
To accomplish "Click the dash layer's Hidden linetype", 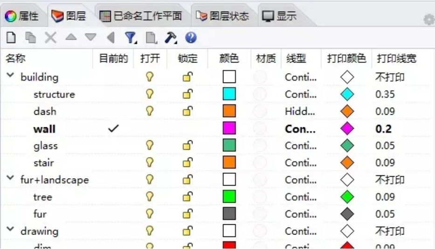I will pyautogui.click(x=301, y=111).
